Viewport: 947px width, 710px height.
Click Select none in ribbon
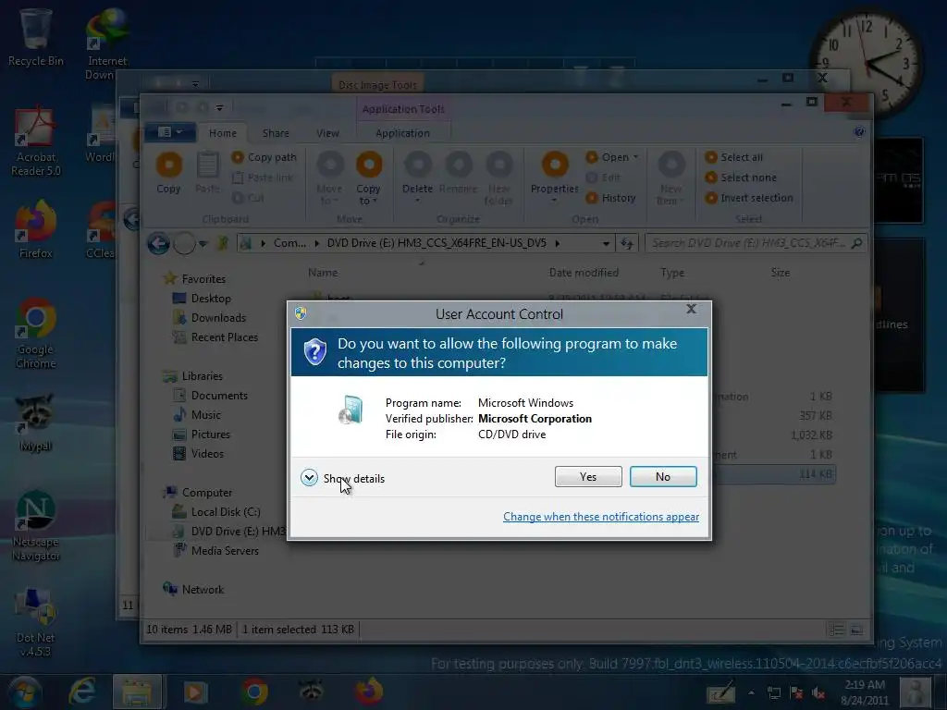tap(741, 177)
